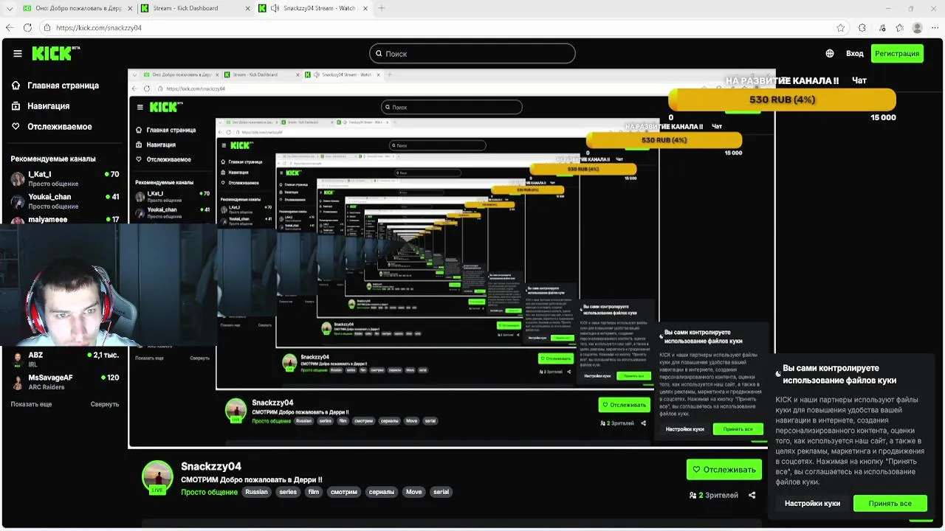Screen dimensions: 945x531
Task: Click the Youkai_chan channel avatar
Action: coord(18,201)
